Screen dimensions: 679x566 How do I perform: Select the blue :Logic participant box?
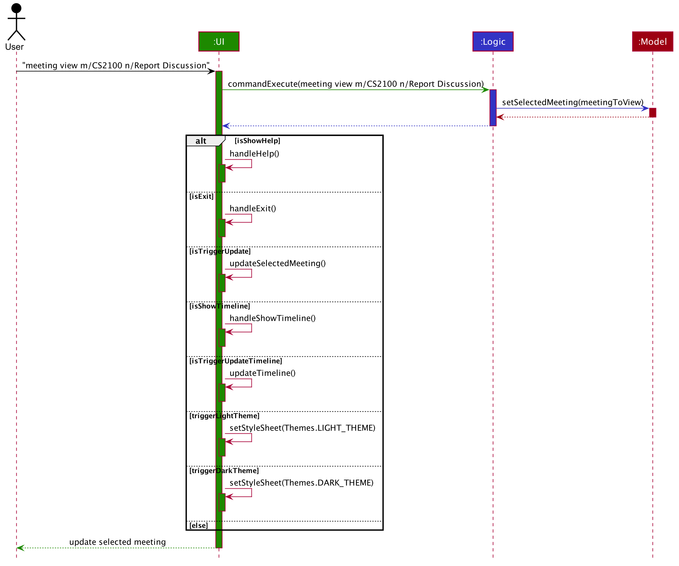[493, 41]
